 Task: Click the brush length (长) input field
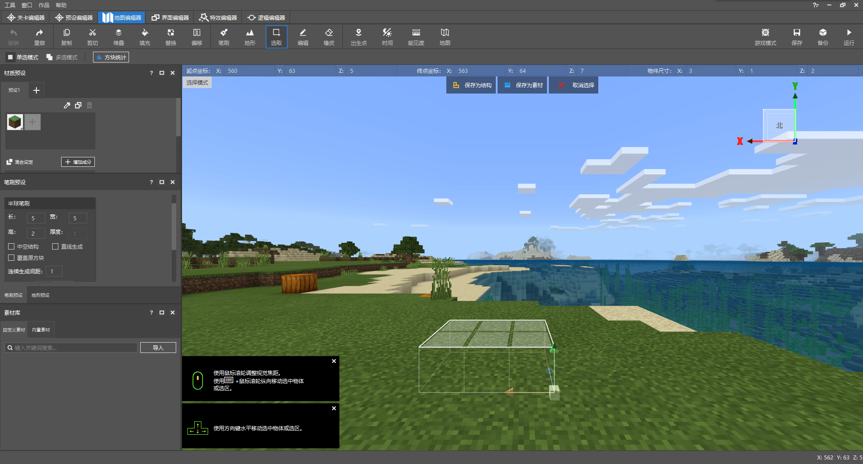pyautogui.click(x=36, y=218)
